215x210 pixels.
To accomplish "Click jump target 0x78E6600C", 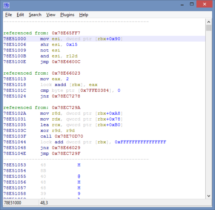I will coord(66,62).
